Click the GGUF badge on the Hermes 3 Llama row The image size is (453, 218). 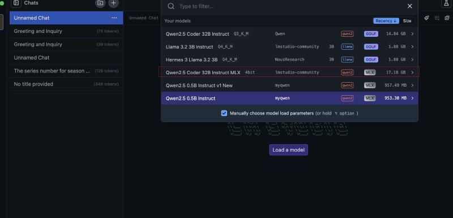[371, 59]
